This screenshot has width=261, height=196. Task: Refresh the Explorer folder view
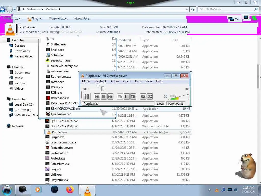click(193, 9)
